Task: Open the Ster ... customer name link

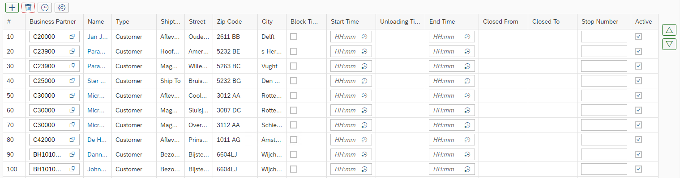Action: [97, 81]
